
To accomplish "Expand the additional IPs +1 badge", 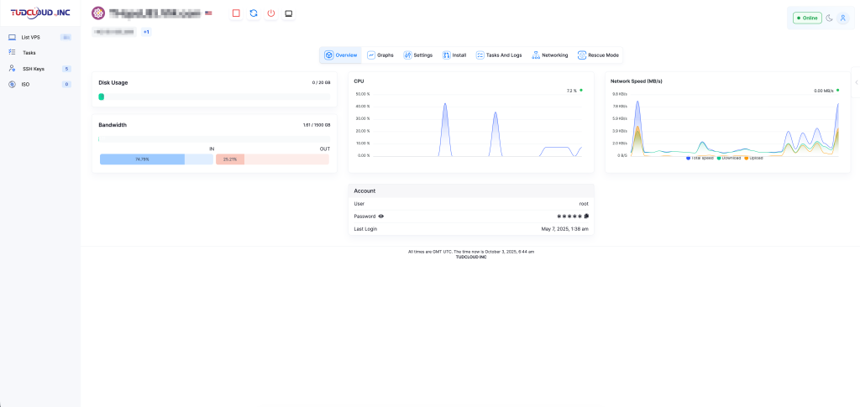I will (146, 32).
